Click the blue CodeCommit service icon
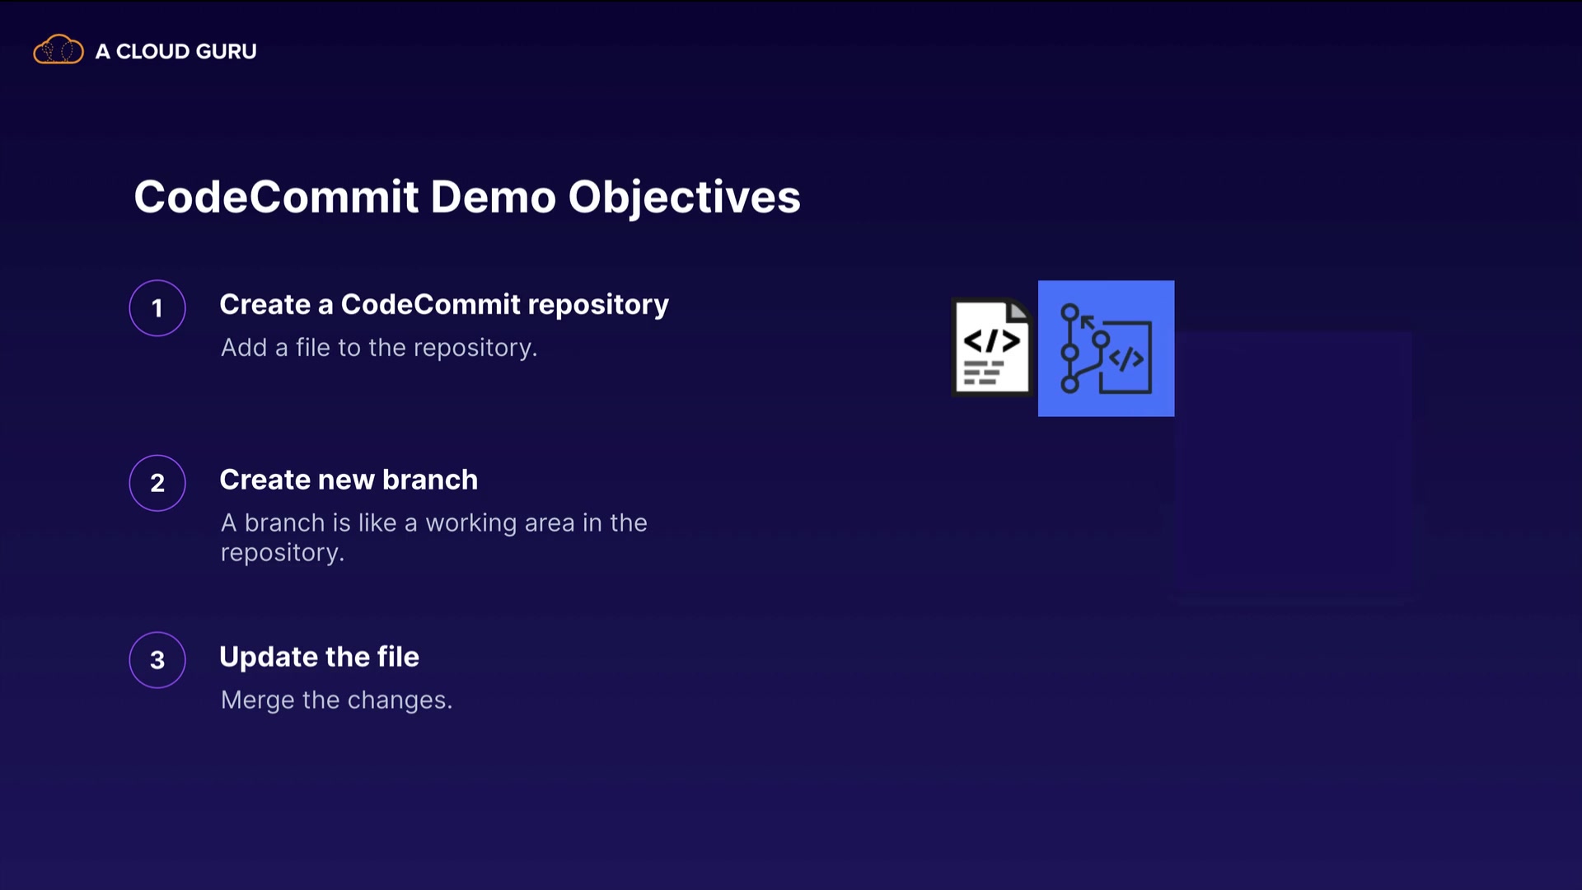This screenshot has height=890, width=1582. (x=1106, y=349)
